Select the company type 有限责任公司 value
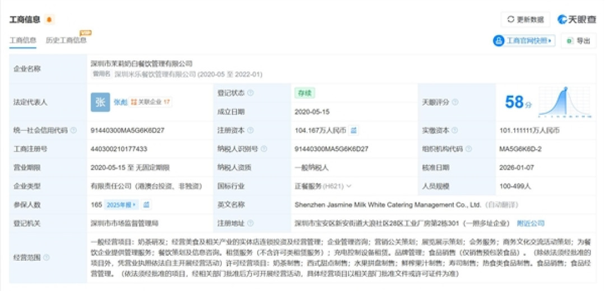The height and width of the screenshot is (291, 605). [146, 186]
